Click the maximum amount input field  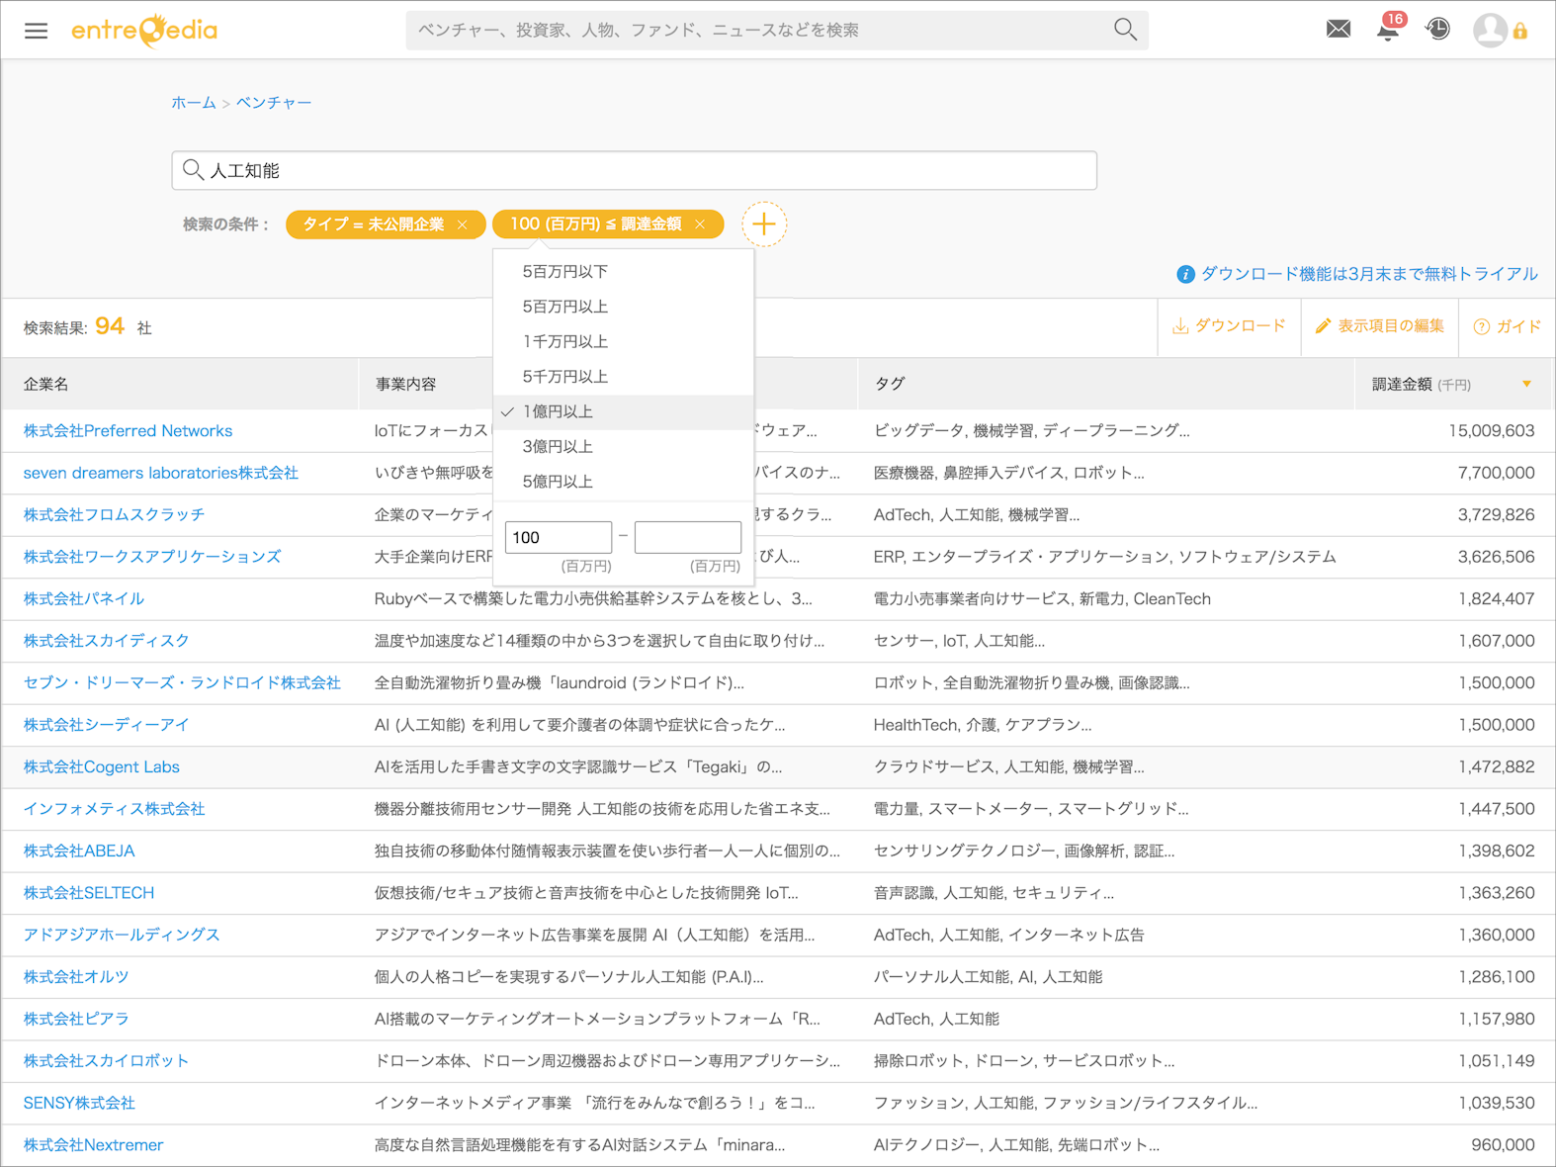point(687,537)
